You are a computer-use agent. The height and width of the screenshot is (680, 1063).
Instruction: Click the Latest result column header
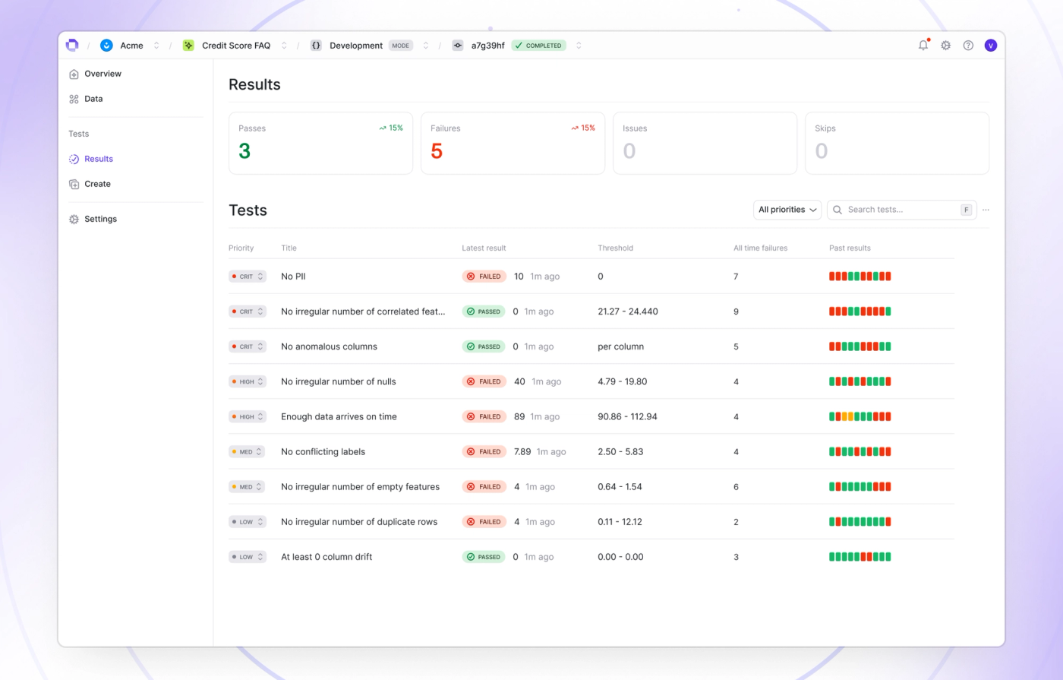484,248
